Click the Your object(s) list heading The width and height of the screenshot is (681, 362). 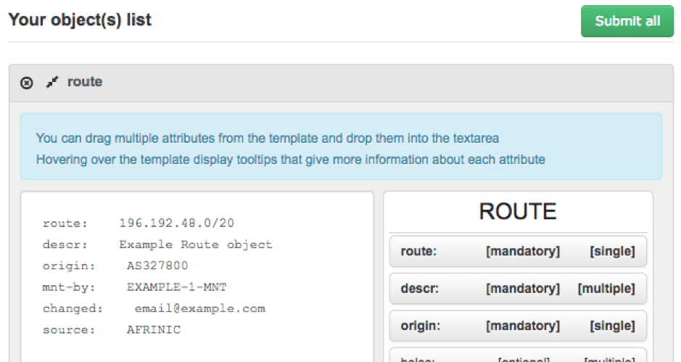point(80,20)
